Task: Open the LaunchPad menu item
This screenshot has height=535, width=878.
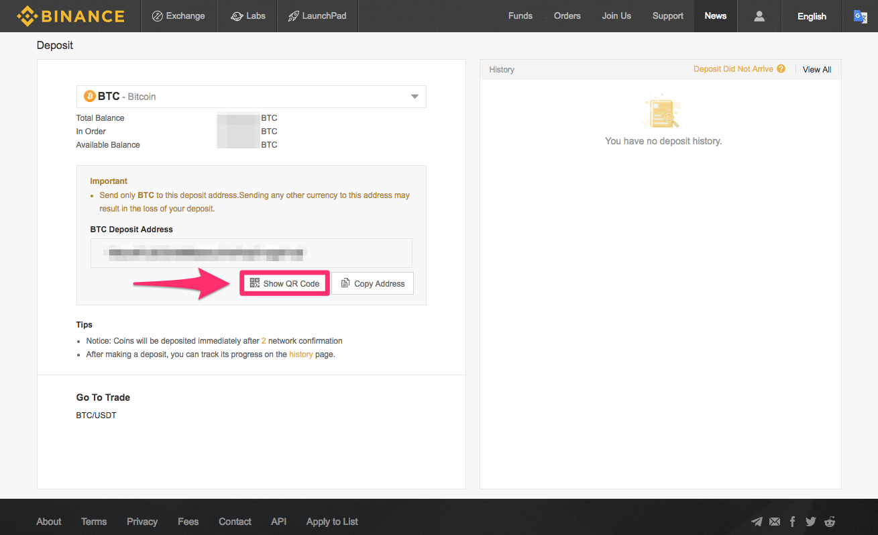Action: (x=317, y=16)
